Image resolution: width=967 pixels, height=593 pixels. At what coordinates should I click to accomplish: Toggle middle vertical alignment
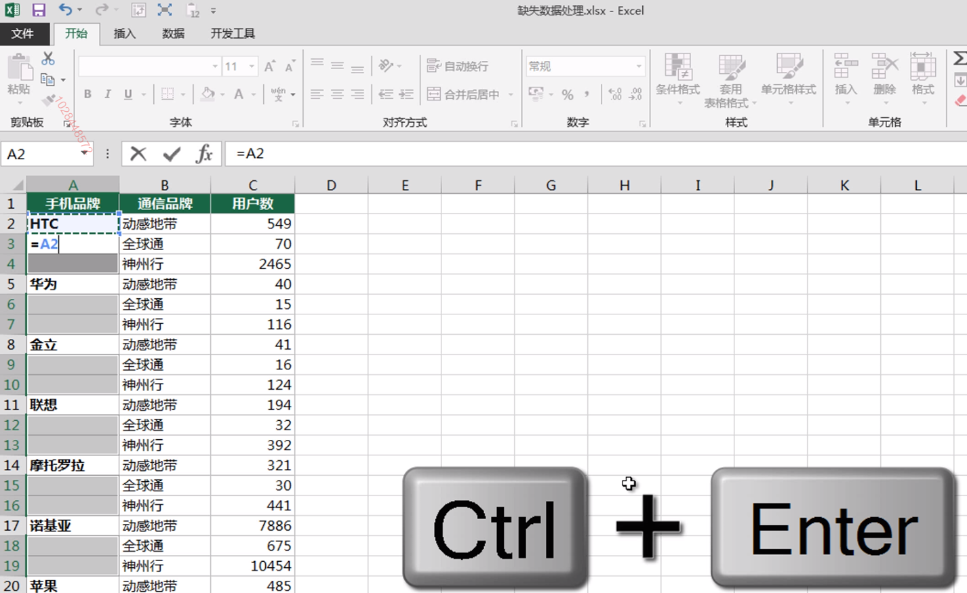[x=337, y=66]
